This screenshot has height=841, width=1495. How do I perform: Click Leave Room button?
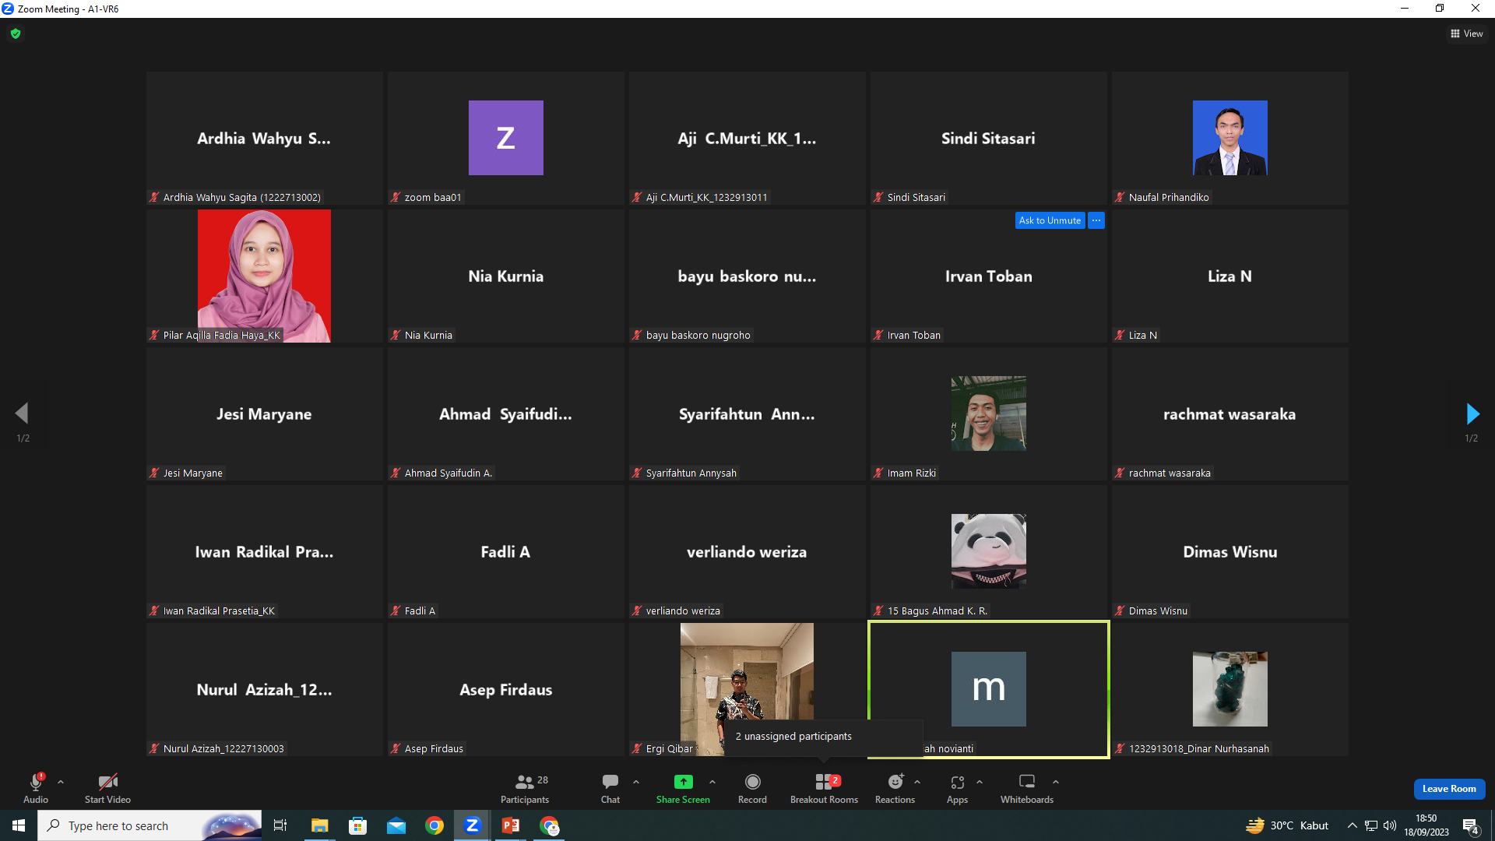pyautogui.click(x=1449, y=789)
